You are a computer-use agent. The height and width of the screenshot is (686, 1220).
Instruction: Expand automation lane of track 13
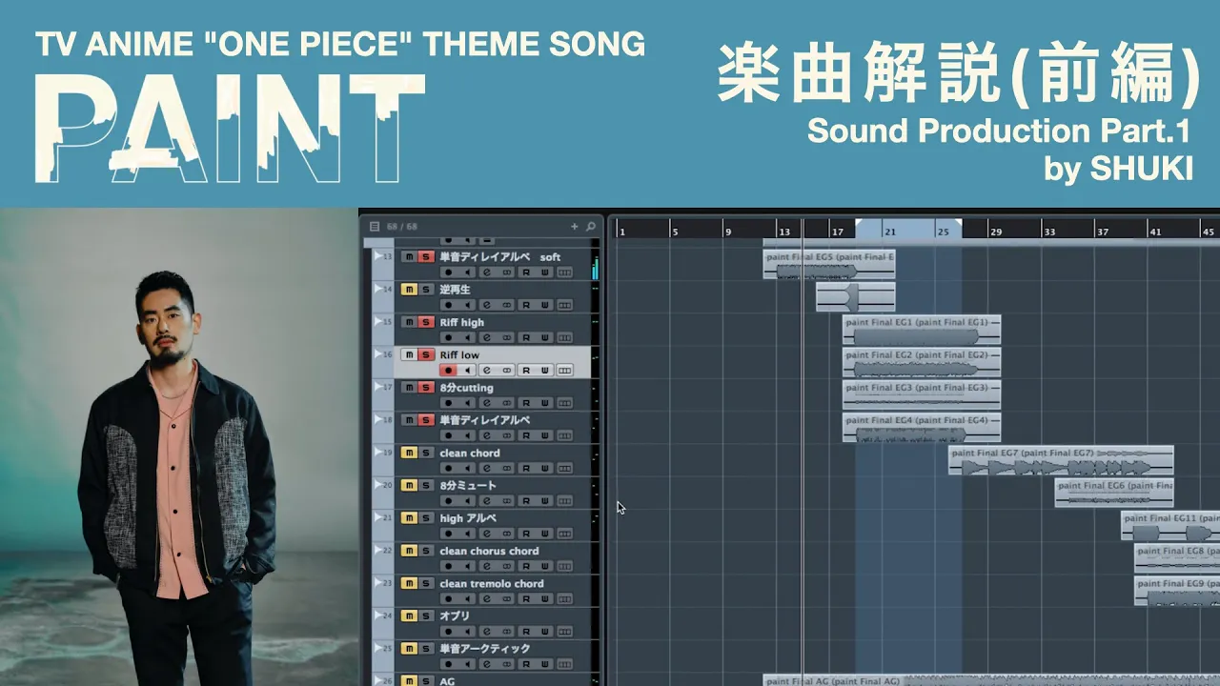pyautogui.click(x=378, y=256)
